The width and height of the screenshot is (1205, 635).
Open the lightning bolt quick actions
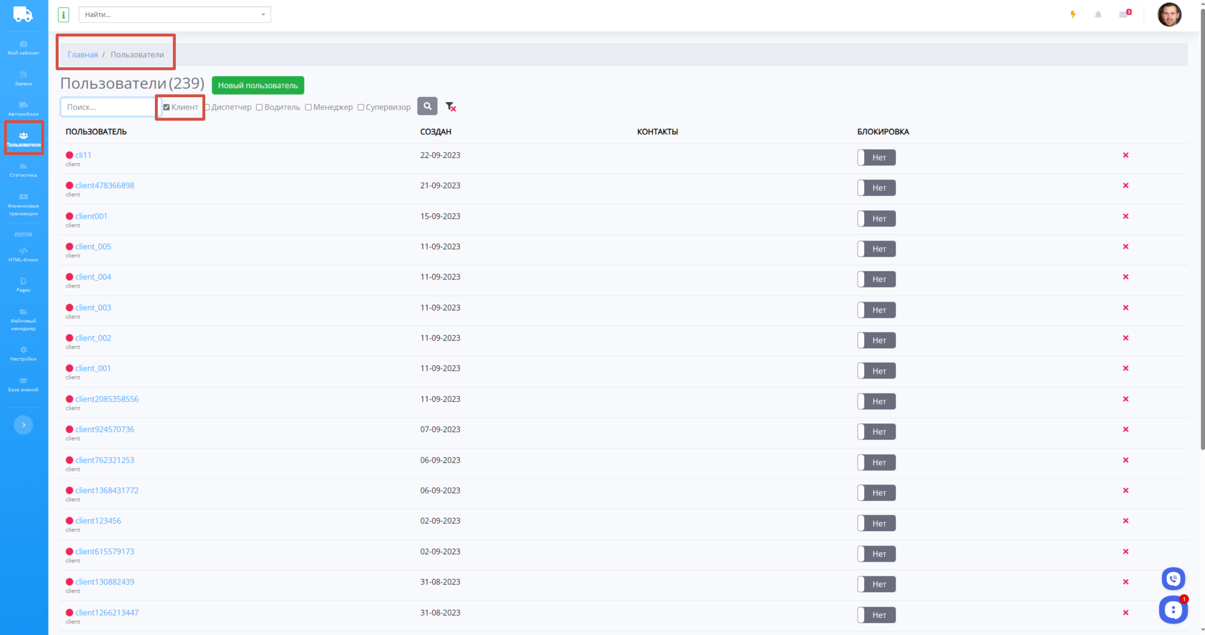1073,14
